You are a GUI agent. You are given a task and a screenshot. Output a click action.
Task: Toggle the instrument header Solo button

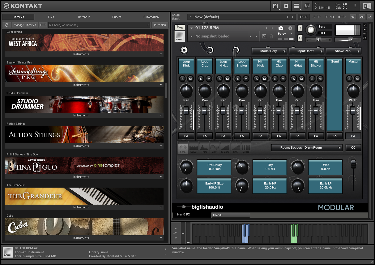tap(300, 28)
